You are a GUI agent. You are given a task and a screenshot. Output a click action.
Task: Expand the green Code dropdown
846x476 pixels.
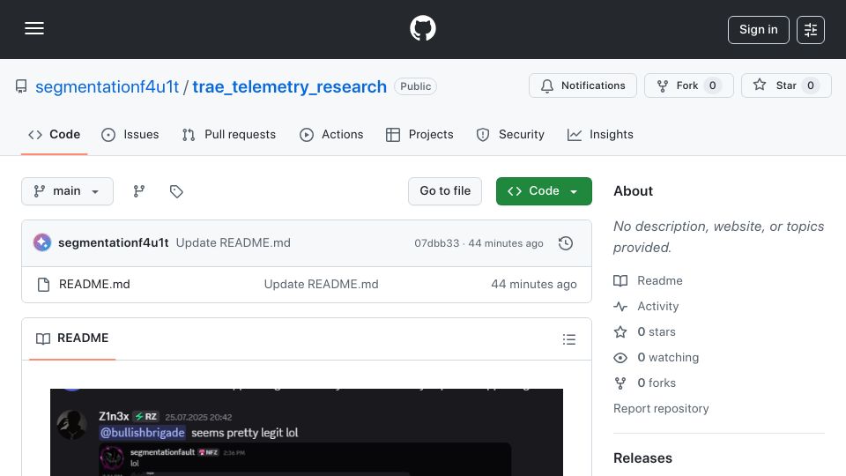pyautogui.click(x=544, y=191)
